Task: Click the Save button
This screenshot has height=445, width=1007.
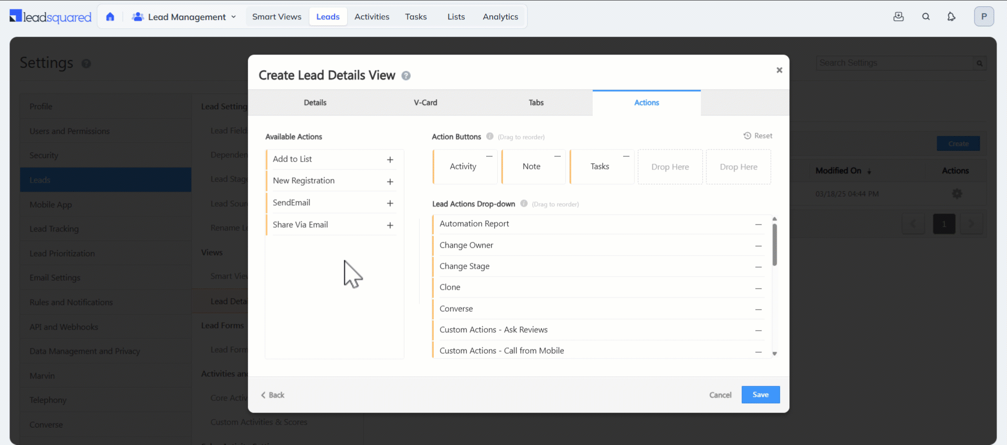Action: (760, 395)
